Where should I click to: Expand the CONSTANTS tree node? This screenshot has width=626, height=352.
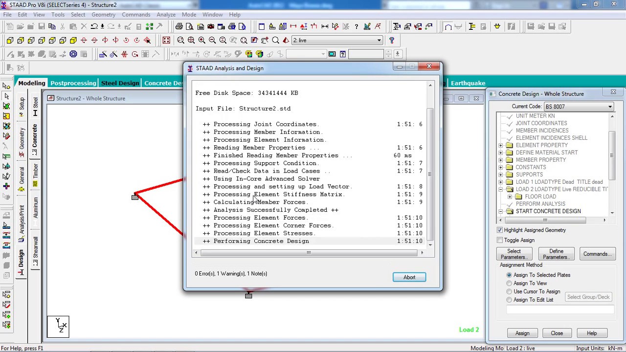501,167
